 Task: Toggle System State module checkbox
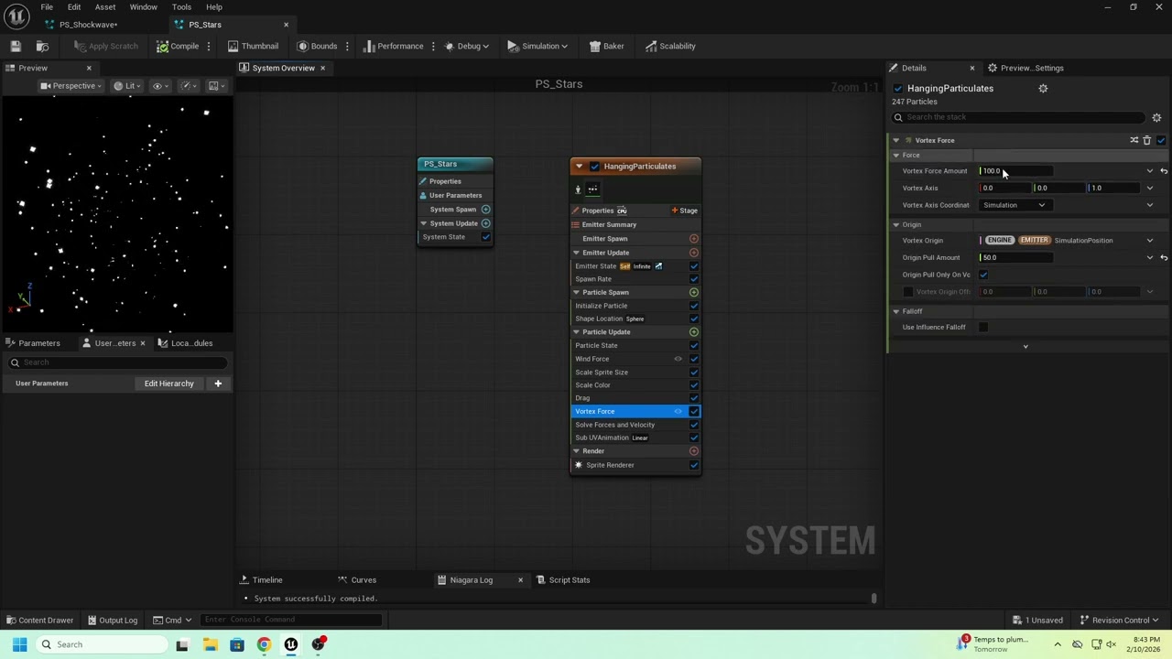coord(485,237)
